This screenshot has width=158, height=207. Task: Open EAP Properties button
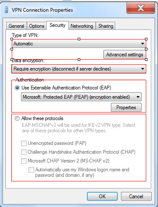pos(126,107)
